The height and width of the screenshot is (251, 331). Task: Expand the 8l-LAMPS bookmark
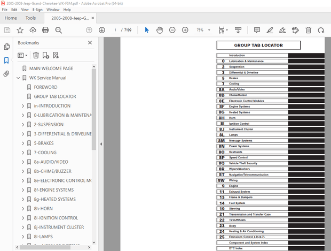(23, 237)
